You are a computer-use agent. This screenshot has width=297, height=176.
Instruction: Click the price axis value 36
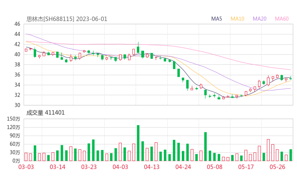pyautogui.click(x=17, y=75)
